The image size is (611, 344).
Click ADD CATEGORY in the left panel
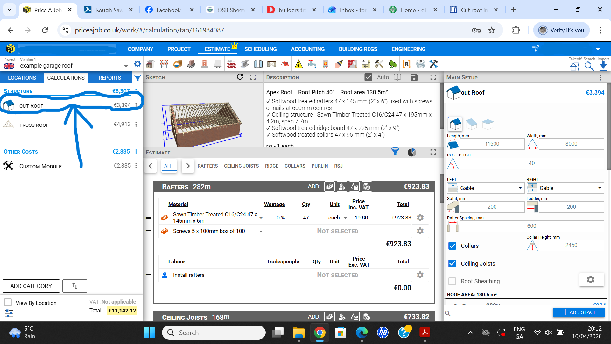pyautogui.click(x=31, y=286)
